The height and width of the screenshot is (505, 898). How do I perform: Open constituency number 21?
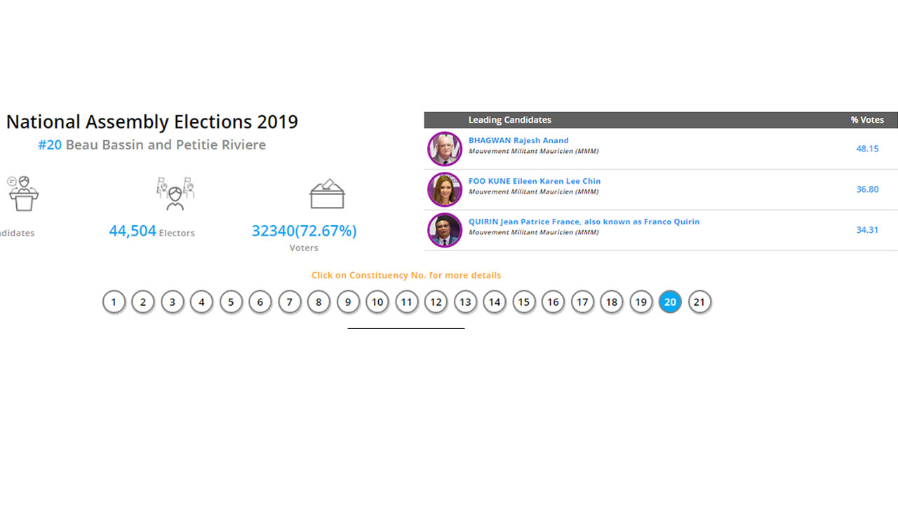pos(699,302)
